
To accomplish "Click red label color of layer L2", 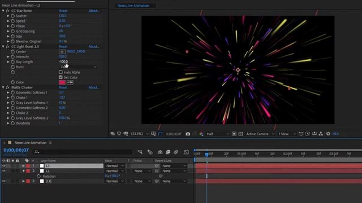I will tap(28, 171).
